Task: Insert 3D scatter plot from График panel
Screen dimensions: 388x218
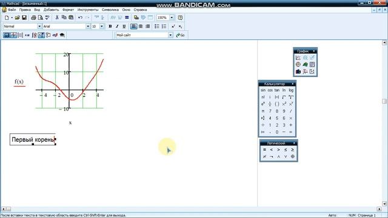Action: [305, 71]
